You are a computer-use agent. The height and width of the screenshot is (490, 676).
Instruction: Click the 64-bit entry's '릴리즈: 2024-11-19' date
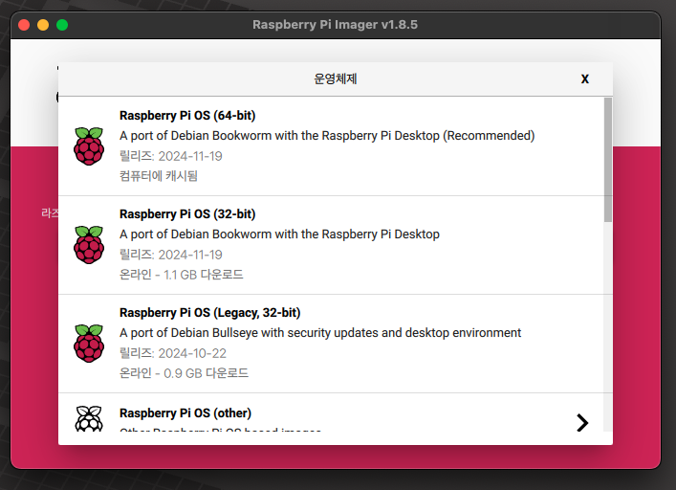pos(171,156)
